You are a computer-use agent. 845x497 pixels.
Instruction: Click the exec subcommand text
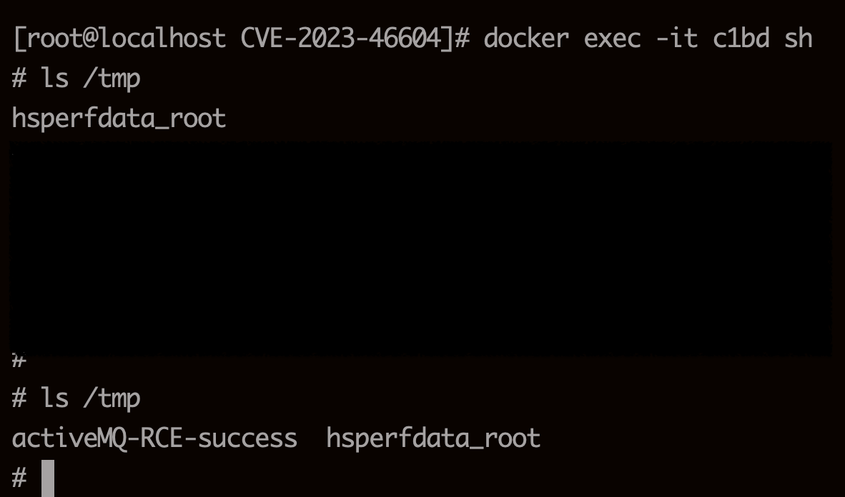pyautogui.click(x=612, y=38)
